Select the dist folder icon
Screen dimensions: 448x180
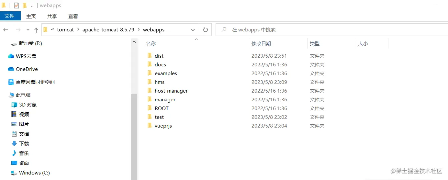[150, 56]
